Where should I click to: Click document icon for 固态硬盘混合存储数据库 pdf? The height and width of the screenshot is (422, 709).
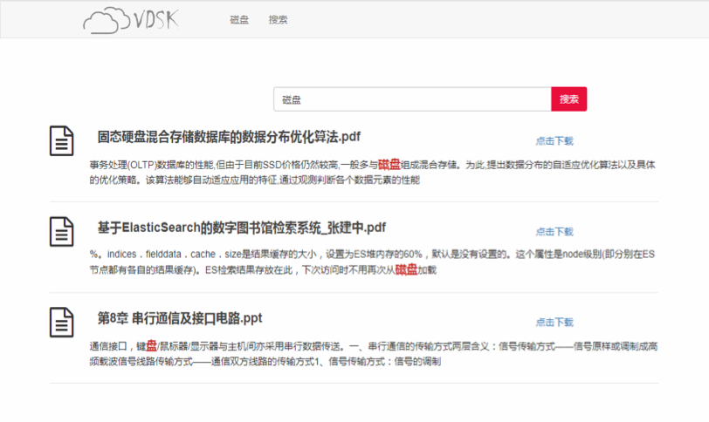tap(61, 141)
